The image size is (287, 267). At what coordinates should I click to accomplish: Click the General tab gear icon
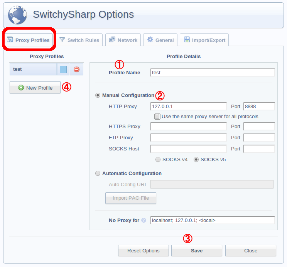point(150,39)
